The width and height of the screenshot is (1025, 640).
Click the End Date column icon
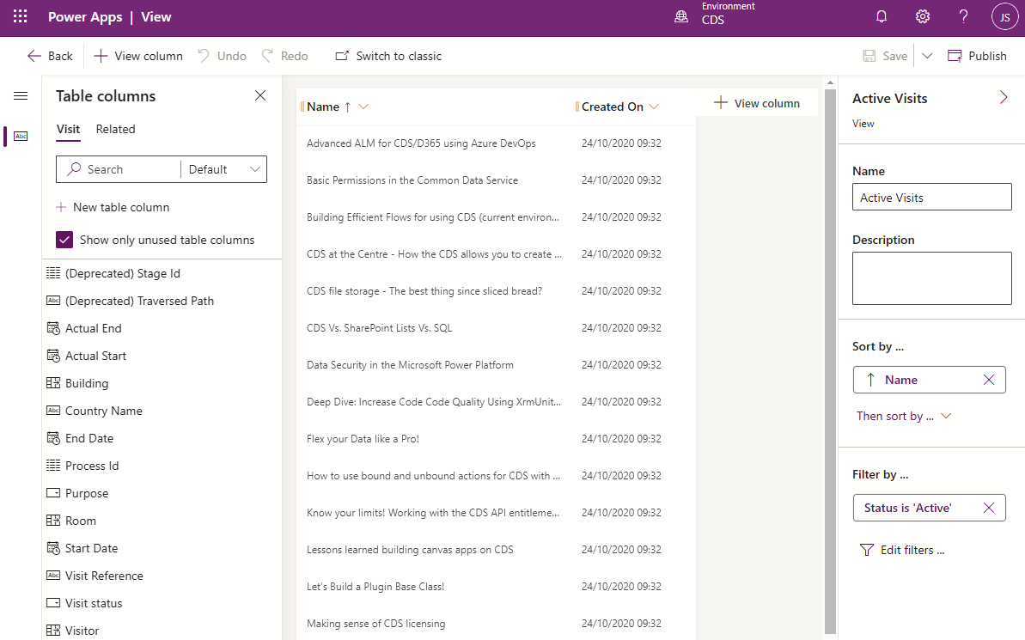click(53, 438)
